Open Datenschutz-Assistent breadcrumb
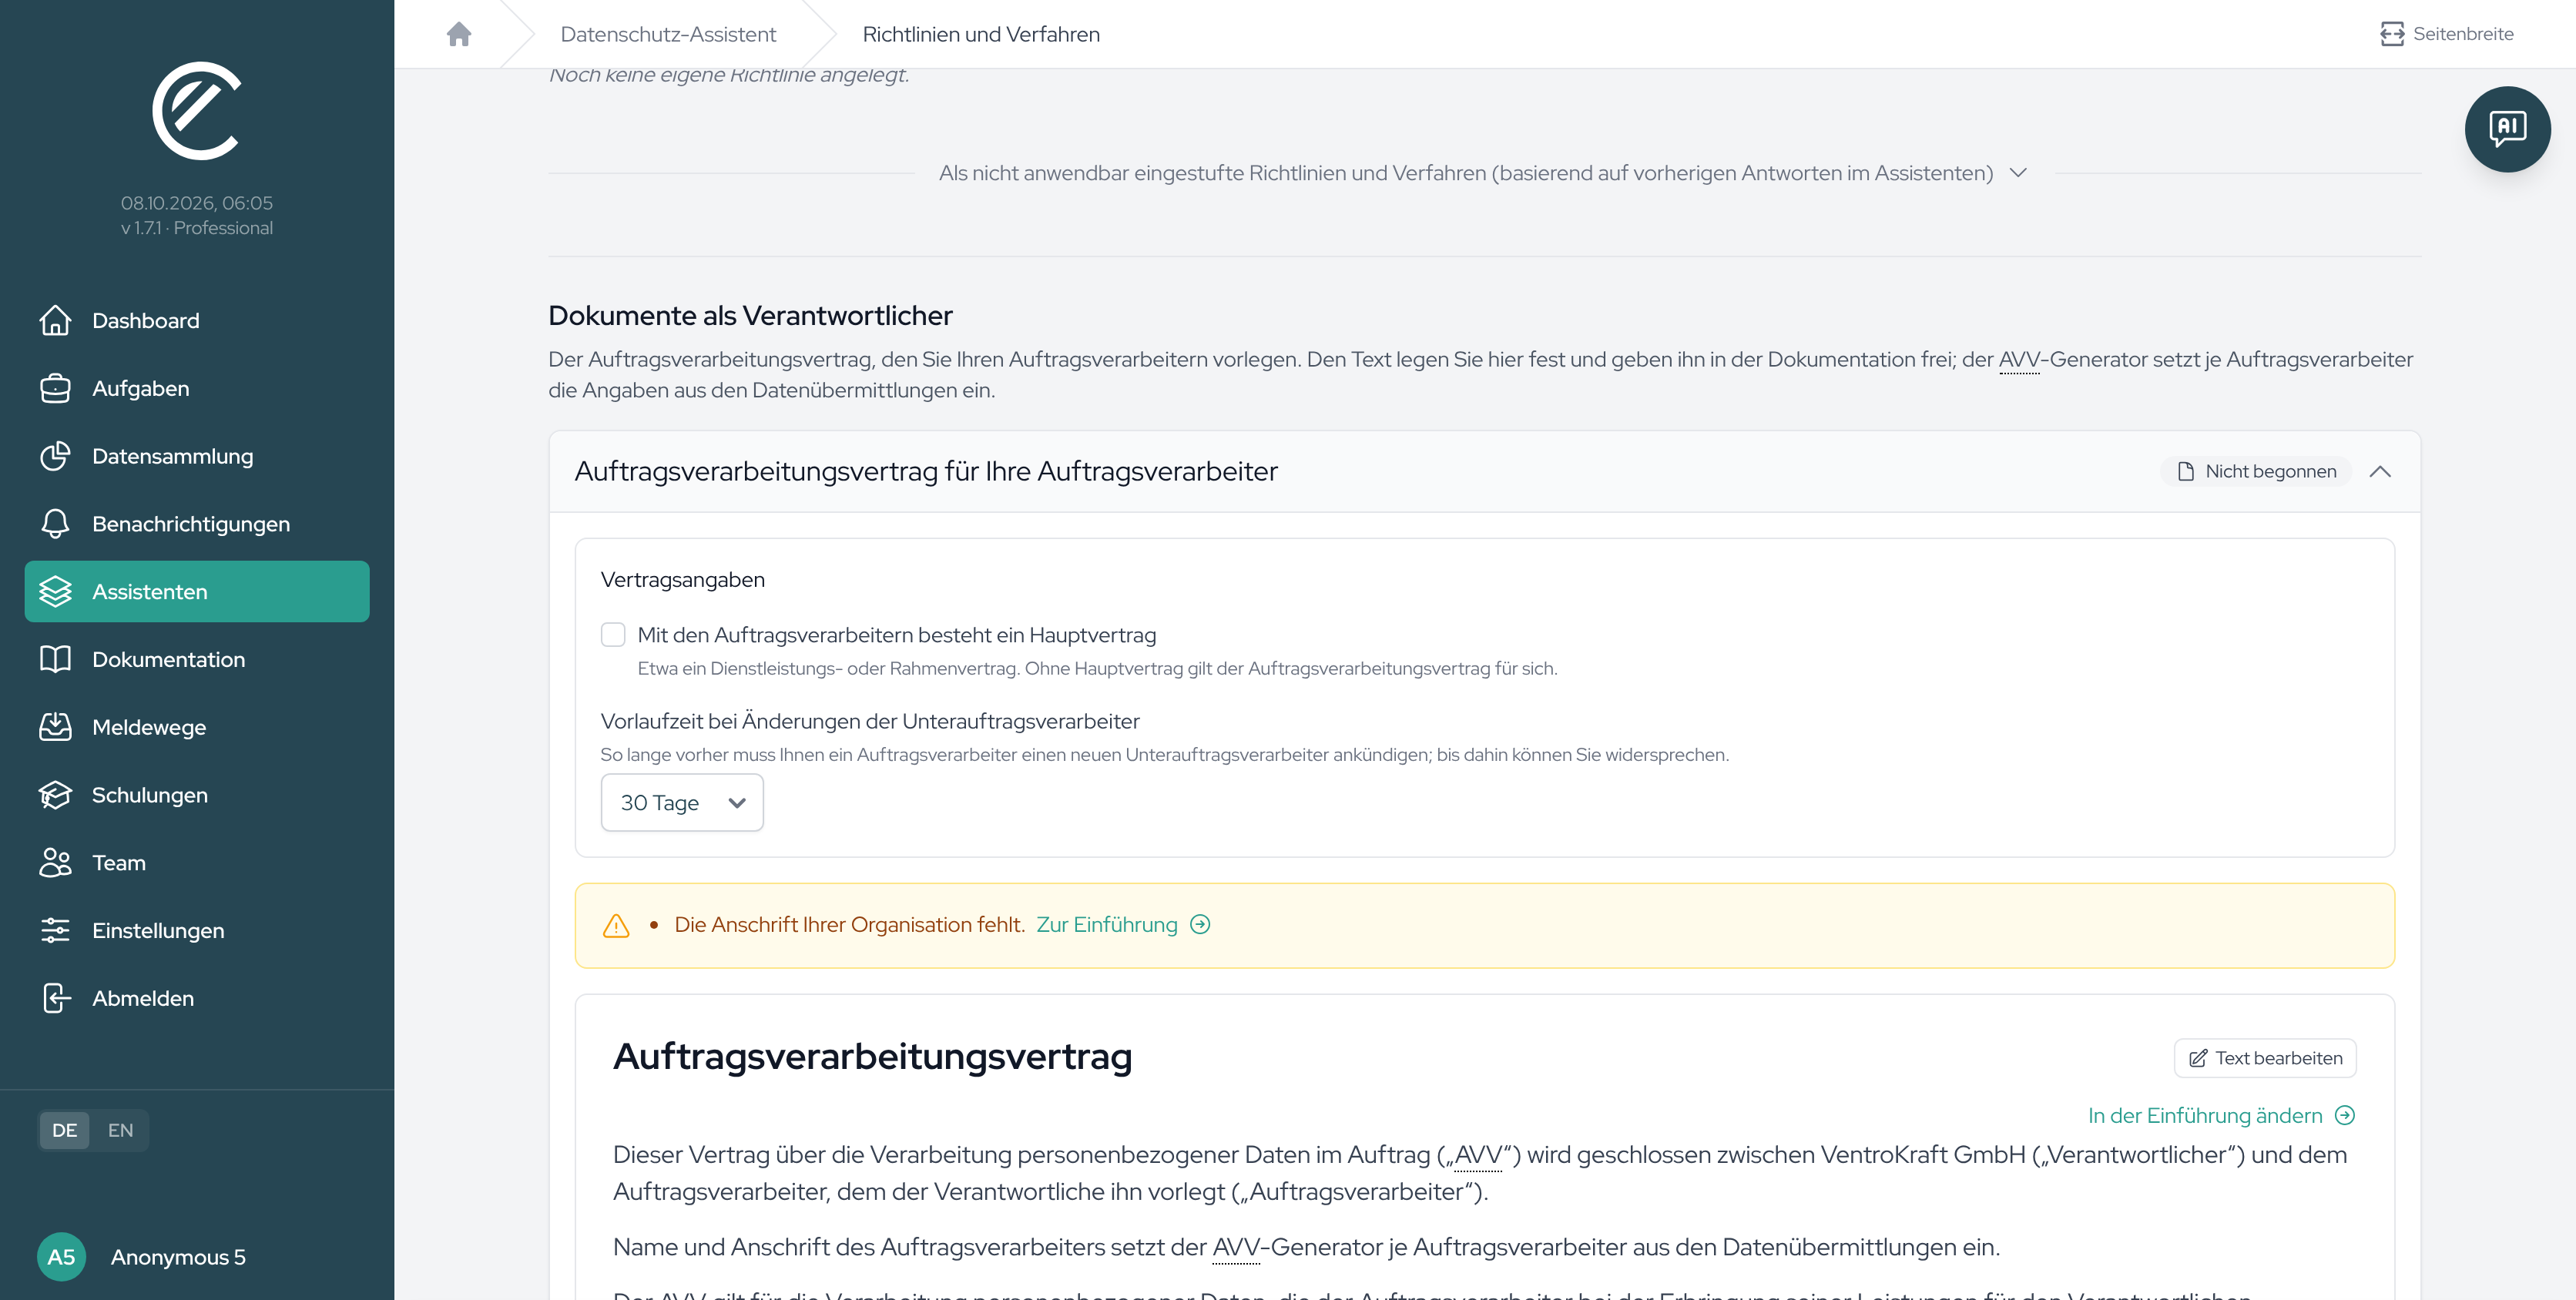 point(668,34)
